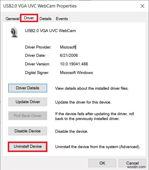Click the webcam device icon
The width and height of the screenshot is (149, 170).
point(14,32)
